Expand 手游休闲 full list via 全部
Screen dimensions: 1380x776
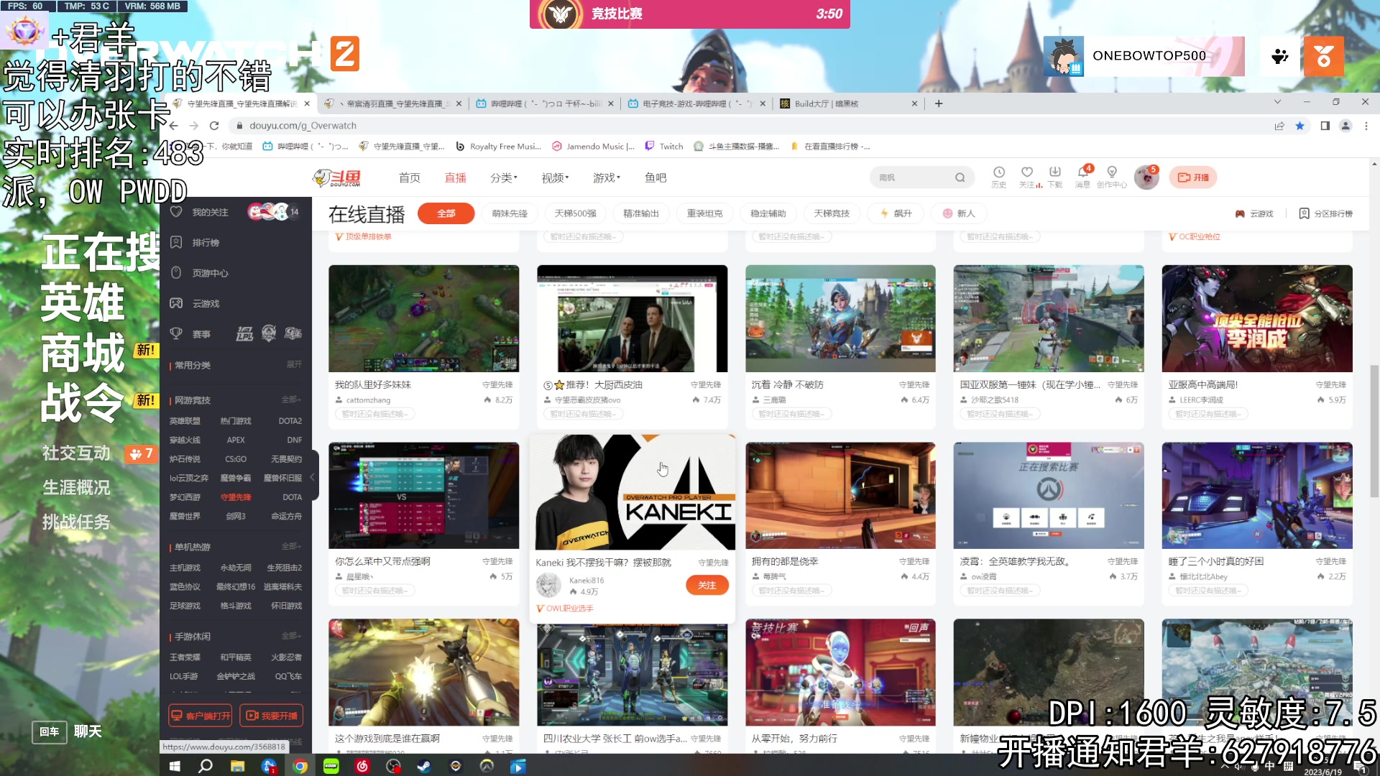point(291,636)
